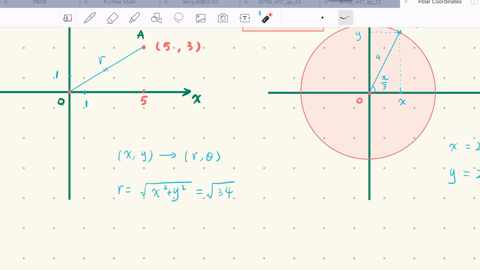480x270 pixels.
Task: Click point A label on graph
Action: pos(141,35)
